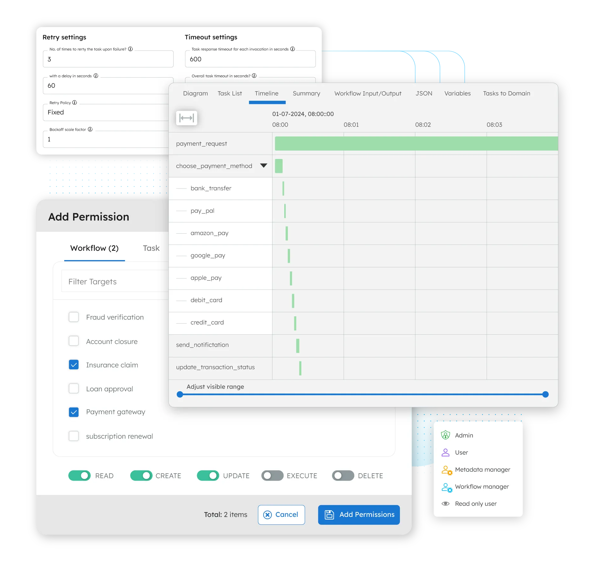Open the Summary tab
The height and width of the screenshot is (569, 604).
pos(306,93)
